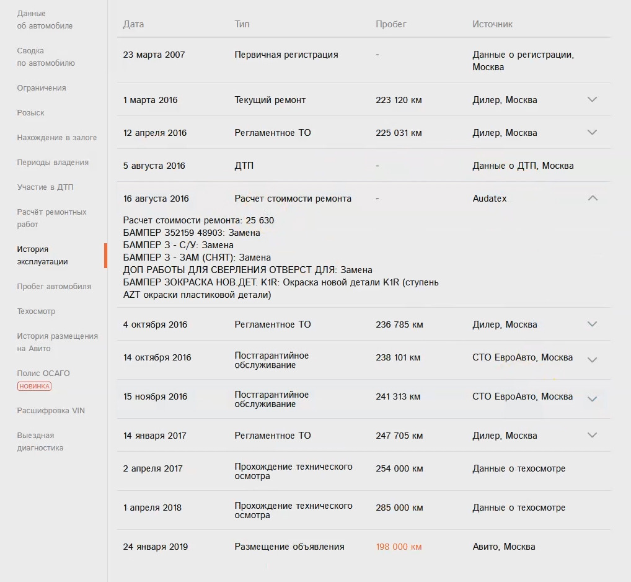
Task: Go to Сводка по автомобилю
Action: click(x=46, y=57)
